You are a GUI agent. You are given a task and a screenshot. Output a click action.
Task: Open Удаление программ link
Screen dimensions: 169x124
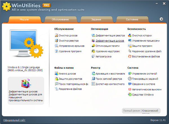click(70, 51)
